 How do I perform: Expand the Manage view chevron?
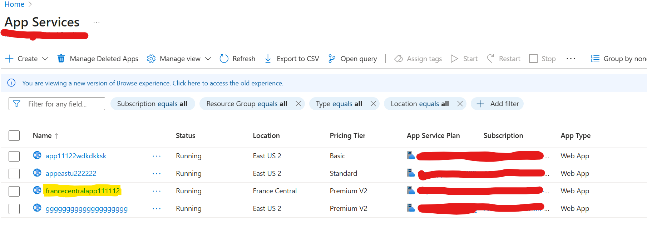(x=208, y=59)
